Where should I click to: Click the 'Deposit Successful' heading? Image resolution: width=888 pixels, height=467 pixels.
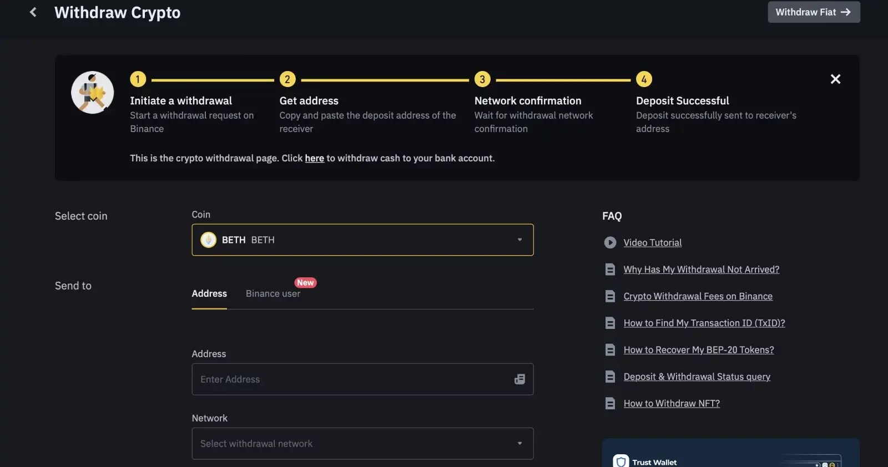coord(683,101)
